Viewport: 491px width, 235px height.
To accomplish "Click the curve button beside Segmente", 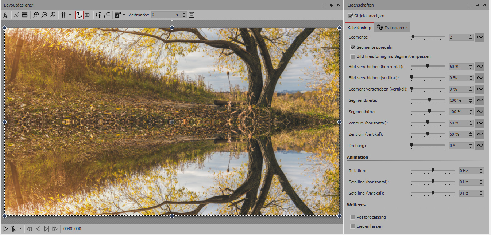I will coord(480,37).
